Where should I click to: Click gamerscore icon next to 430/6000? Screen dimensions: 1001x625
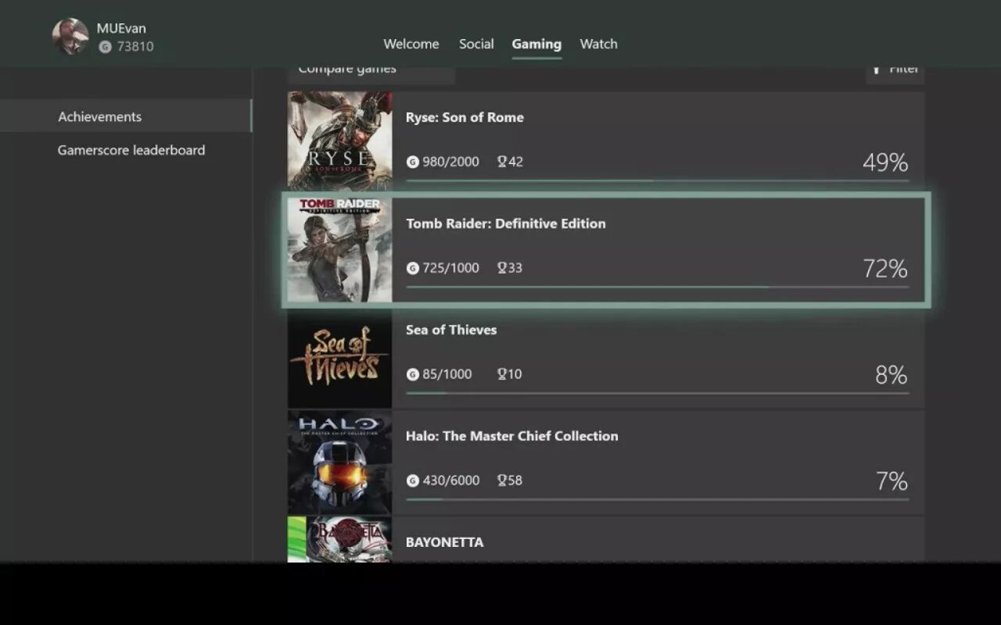pos(413,480)
